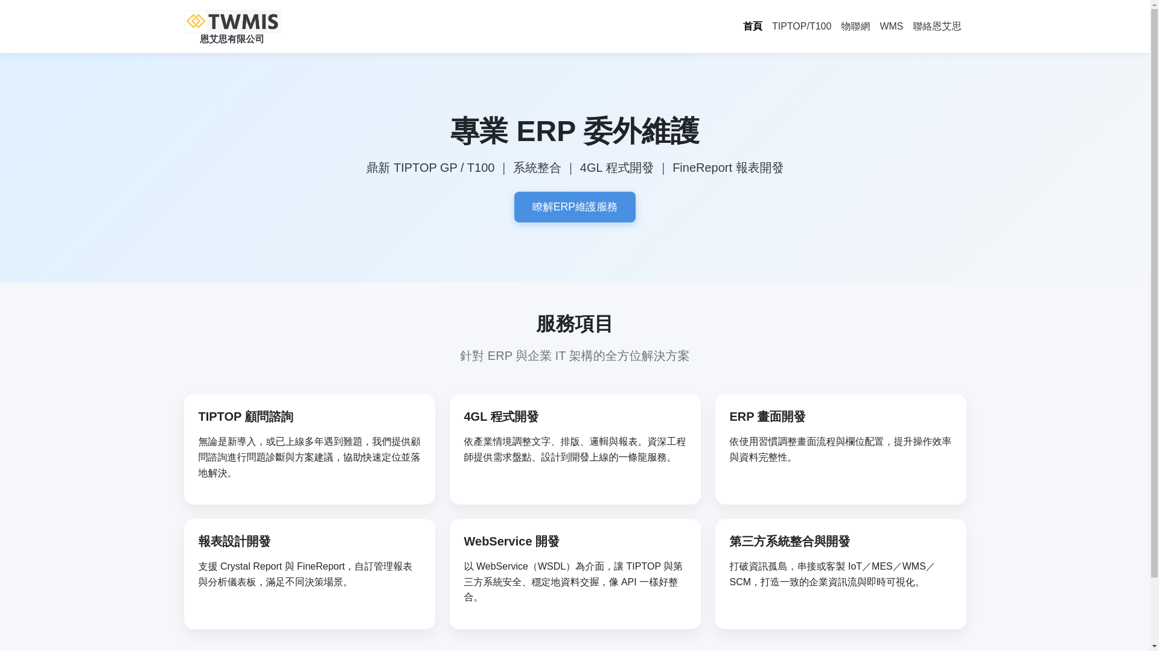Click the Crystal Report 與 FineReport description text

[305, 574]
